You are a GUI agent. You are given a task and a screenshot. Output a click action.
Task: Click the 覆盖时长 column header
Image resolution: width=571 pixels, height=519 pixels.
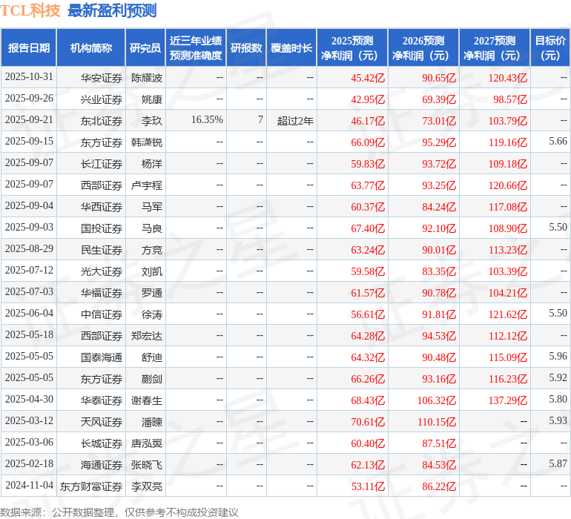pos(291,48)
